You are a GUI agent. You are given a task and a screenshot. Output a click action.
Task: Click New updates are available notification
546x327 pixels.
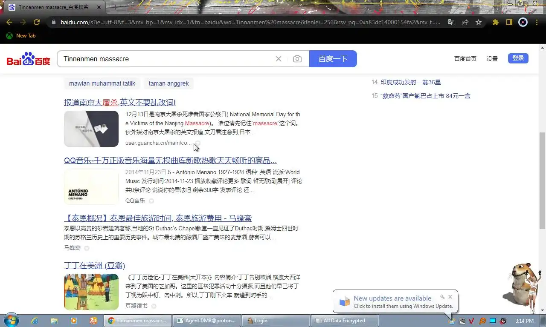coord(392,298)
